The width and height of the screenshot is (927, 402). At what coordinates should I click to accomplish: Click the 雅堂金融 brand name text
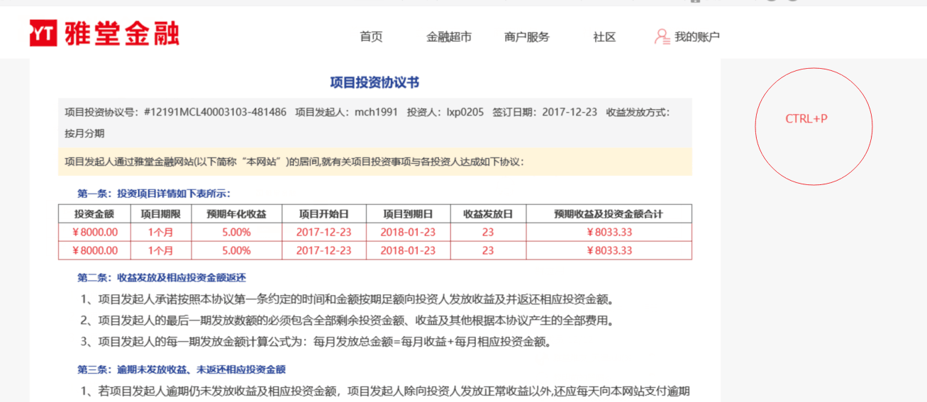(x=121, y=33)
